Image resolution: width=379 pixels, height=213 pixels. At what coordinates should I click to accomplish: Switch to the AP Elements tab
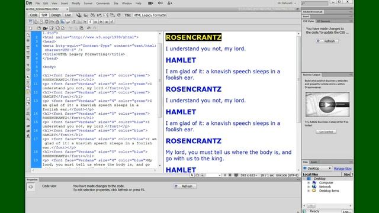click(323, 21)
